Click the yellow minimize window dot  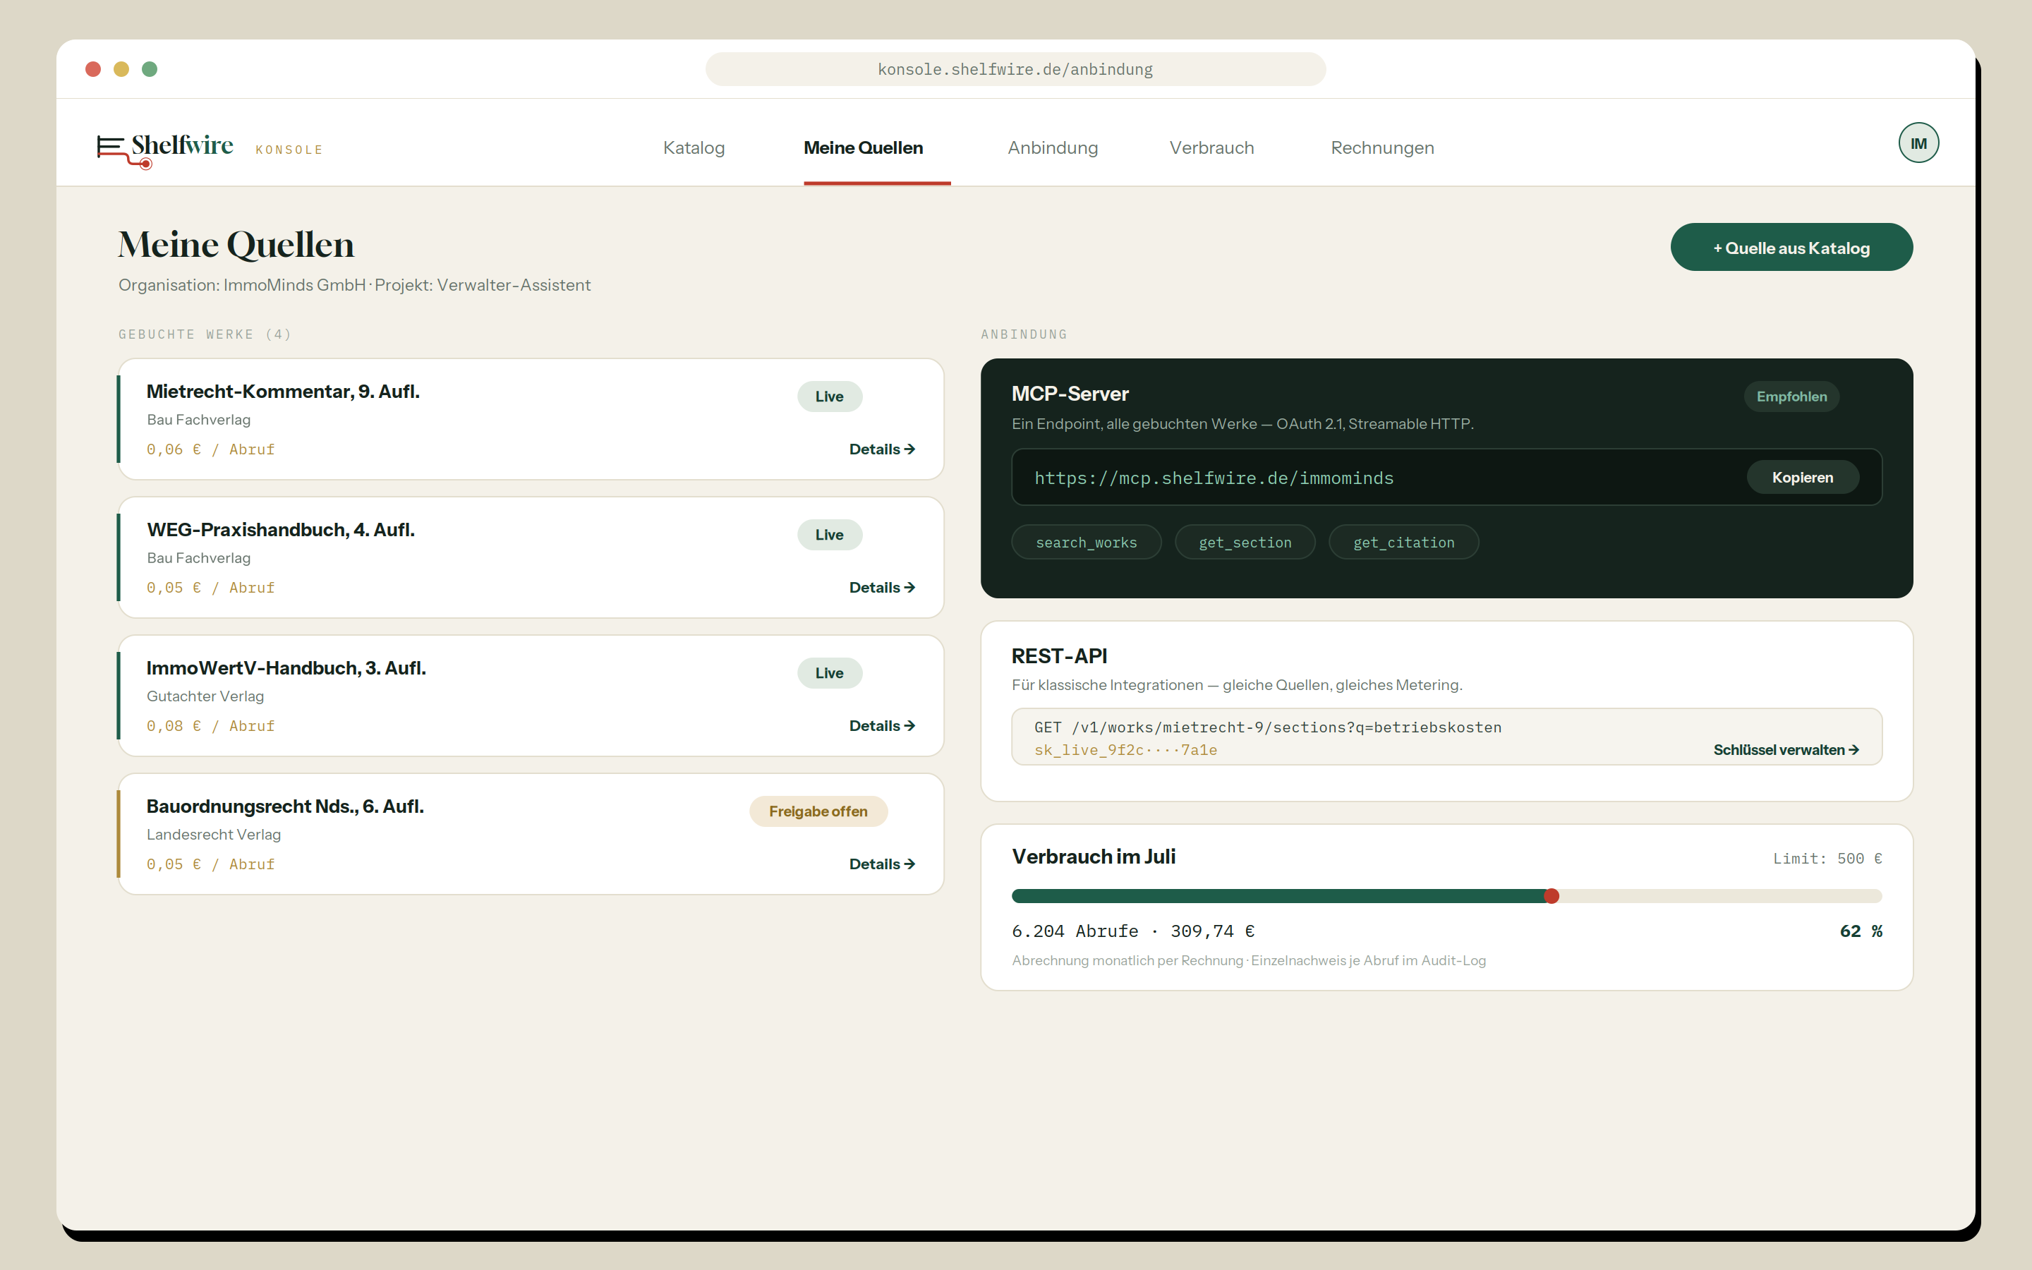coord(121,69)
